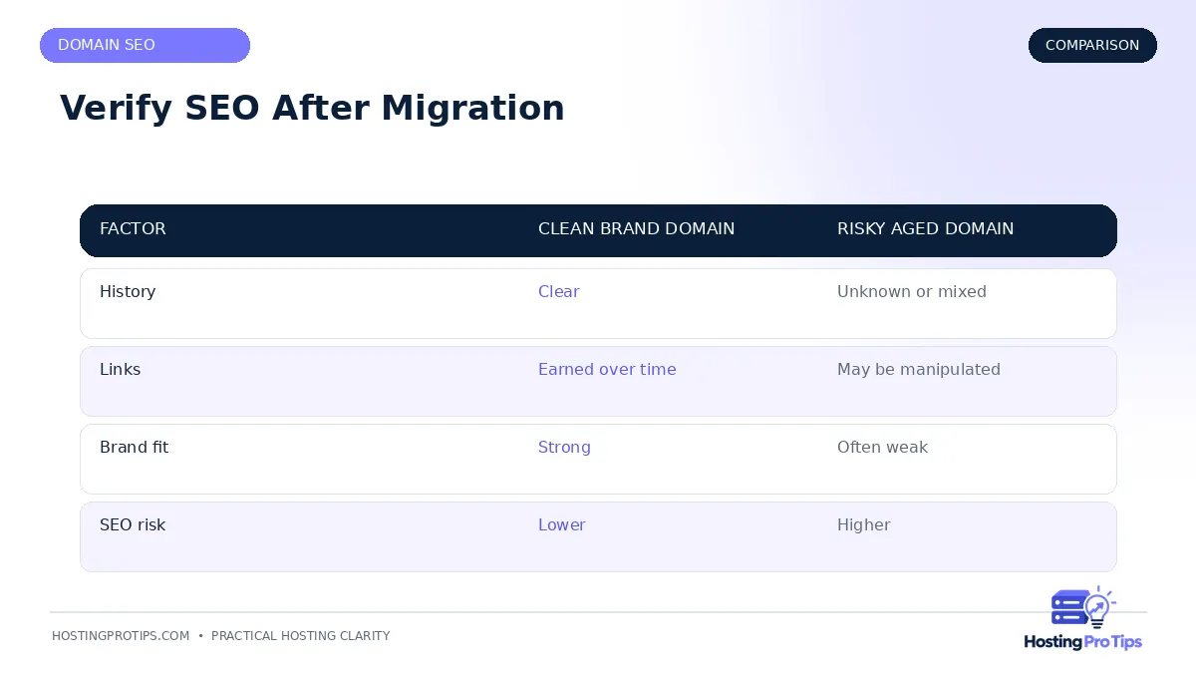Screen dimensions: 1196x673
Task: Click the 'May be manipulated' cell
Action: pos(918,369)
